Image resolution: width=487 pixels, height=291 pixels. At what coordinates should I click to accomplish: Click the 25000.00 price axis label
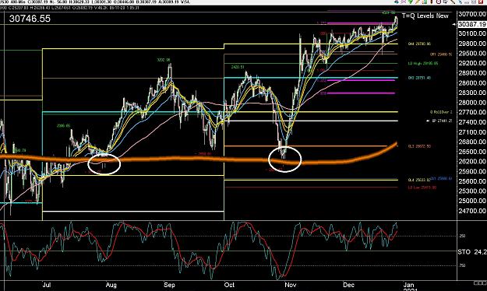point(472,201)
